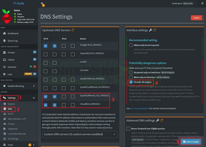Click the DHCP network icon
Image resolution: width=206 pixels, height=147 pixels.
[5, 114]
